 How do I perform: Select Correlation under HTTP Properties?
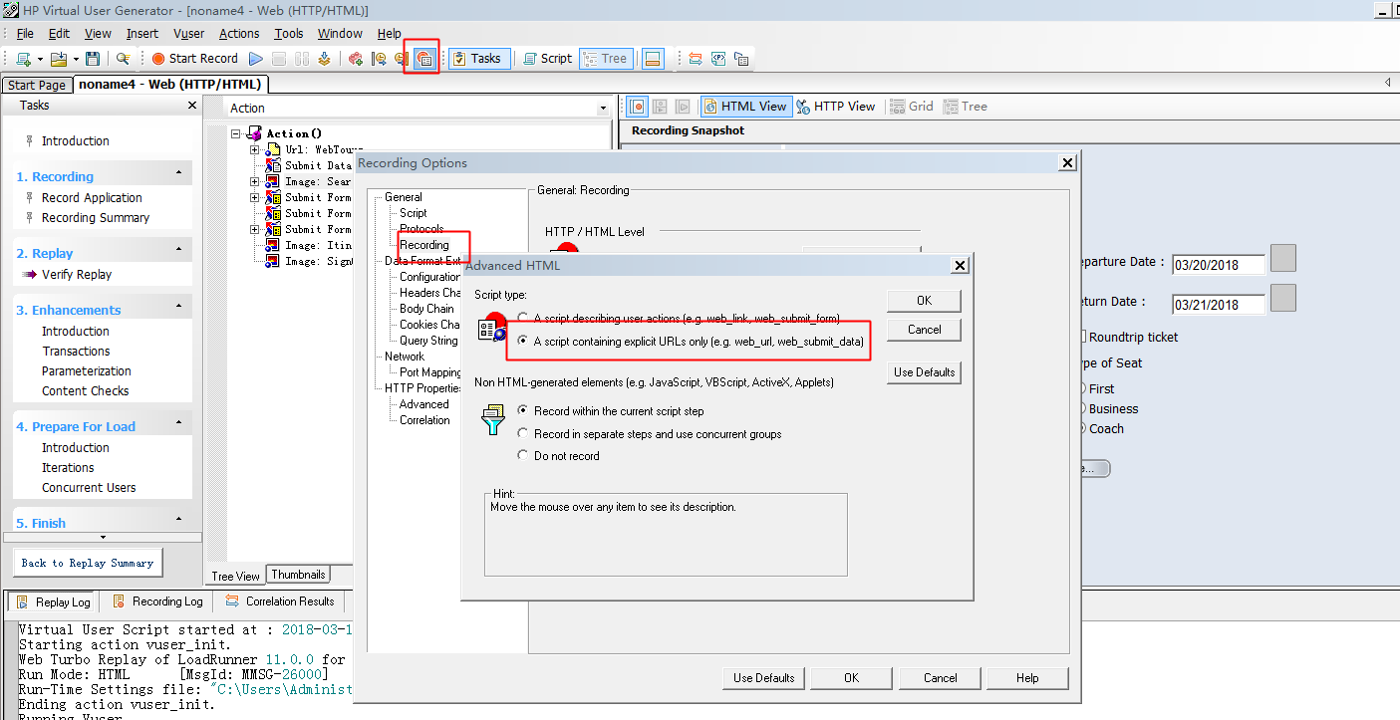[x=424, y=420]
